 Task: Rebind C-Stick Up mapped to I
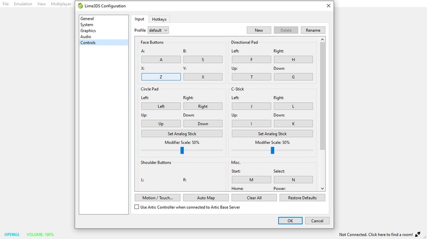[251, 124]
